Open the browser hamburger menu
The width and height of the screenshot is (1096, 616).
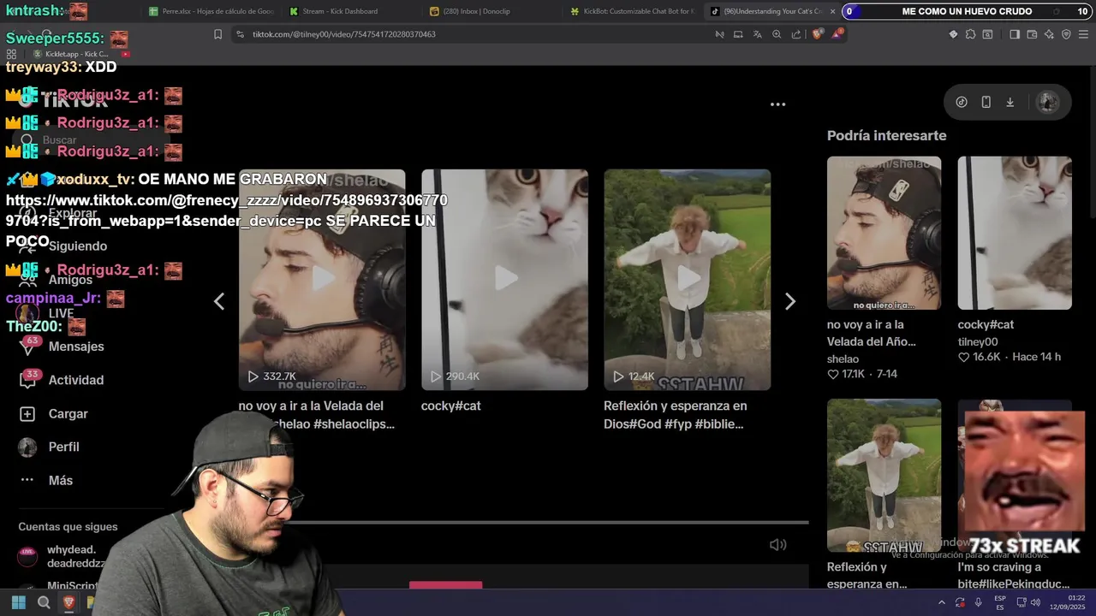[1083, 34]
